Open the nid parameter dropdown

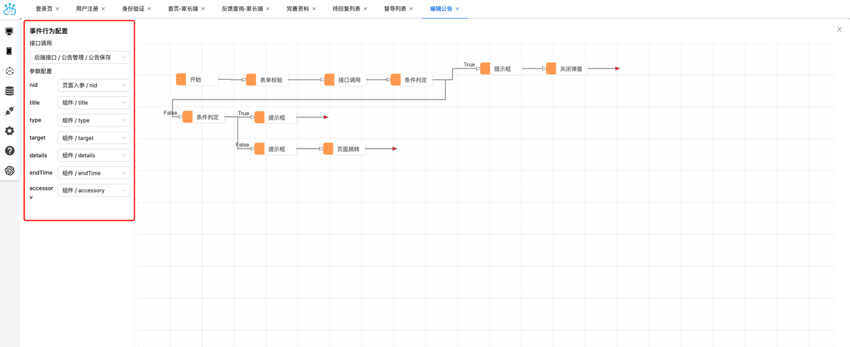(x=94, y=86)
